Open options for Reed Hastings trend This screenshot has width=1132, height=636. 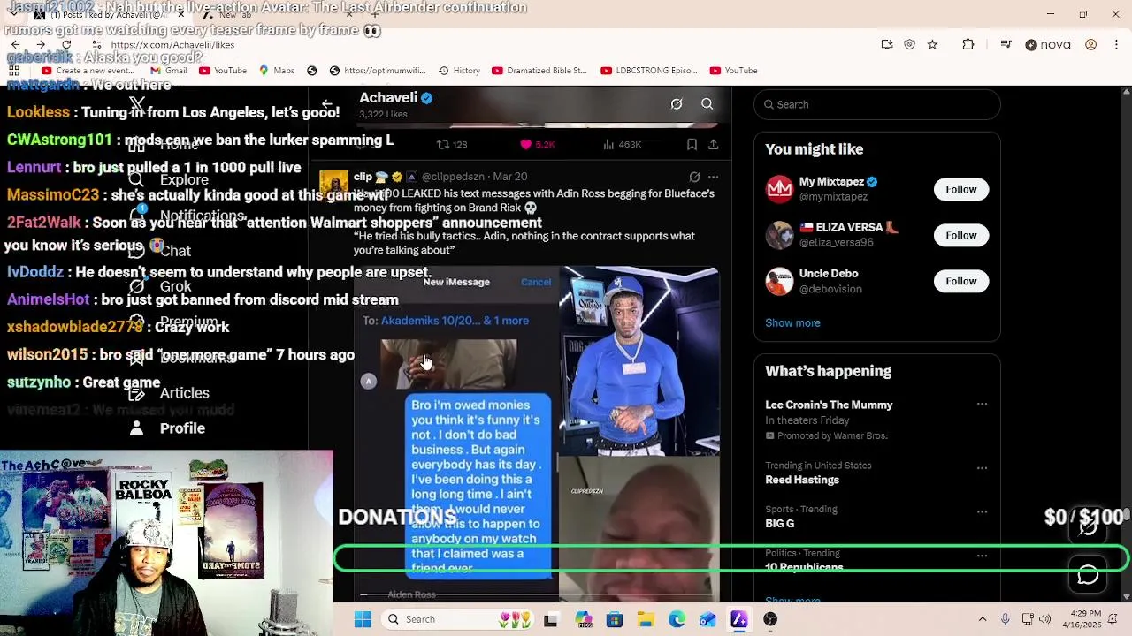tap(982, 467)
